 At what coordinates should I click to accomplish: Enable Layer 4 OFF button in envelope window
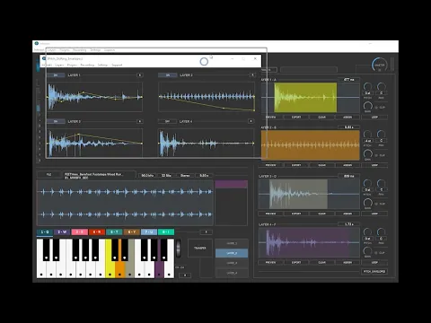pyautogui.click(x=167, y=121)
